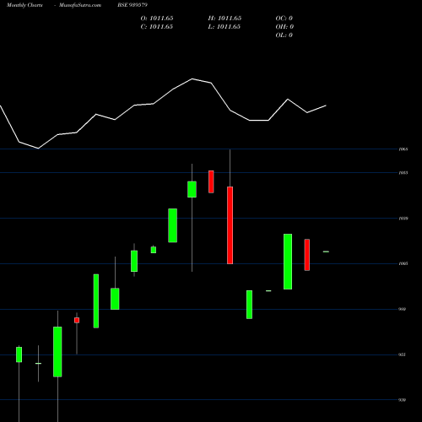The width and height of the screenshot is (422, 422).
Task: Click the tallest red candlestick body
Action: 230,225
